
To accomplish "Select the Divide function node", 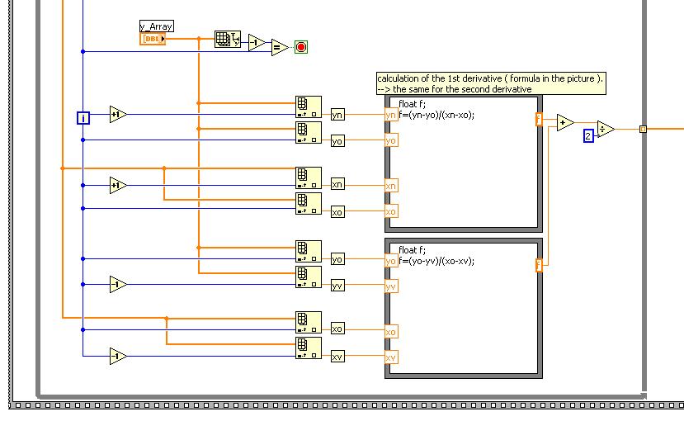I will coord(606,129).
